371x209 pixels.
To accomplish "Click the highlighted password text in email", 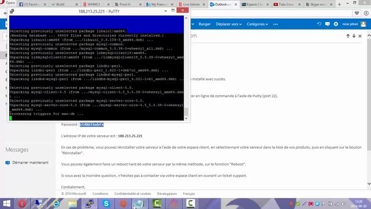I will pyautogui.click(x=92, y=124).
